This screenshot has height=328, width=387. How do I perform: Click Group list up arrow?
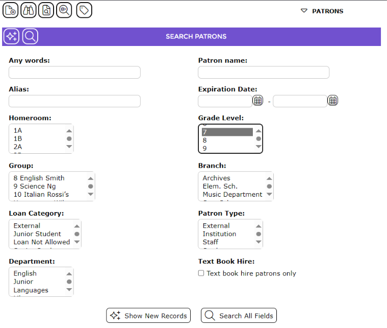click(91, 179)
